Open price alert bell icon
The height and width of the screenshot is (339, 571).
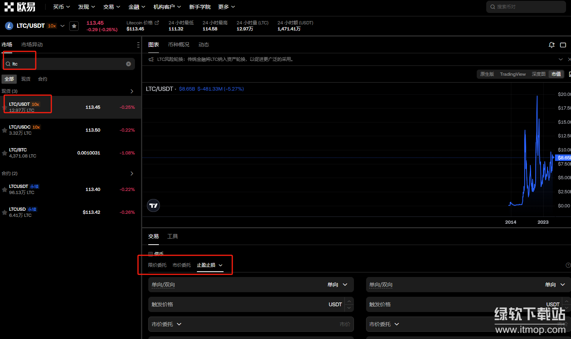click(x=552, y=45)
